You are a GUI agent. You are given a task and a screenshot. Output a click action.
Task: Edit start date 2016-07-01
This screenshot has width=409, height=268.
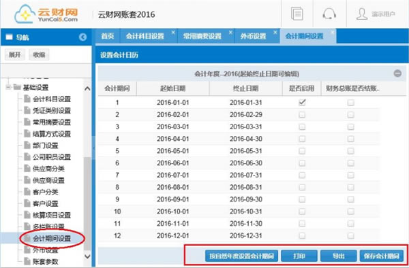(x=172, y=175)
